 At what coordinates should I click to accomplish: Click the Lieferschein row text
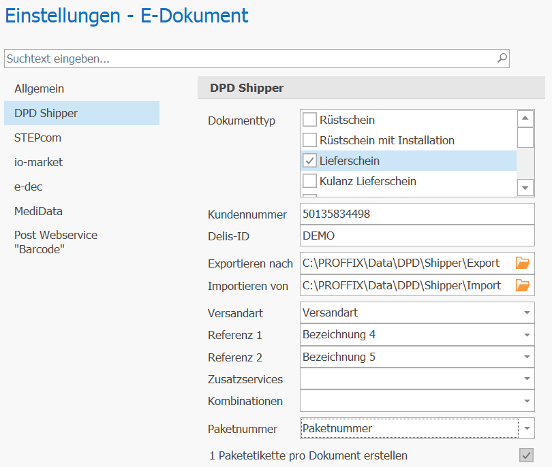pyautogui.click(x=350, y=161)
